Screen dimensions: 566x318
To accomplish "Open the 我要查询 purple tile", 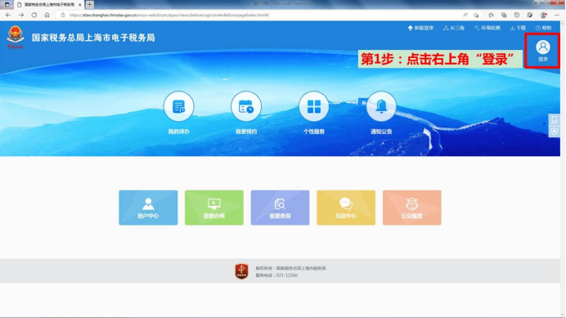I will pyautogui.click(x=280, y=208).
